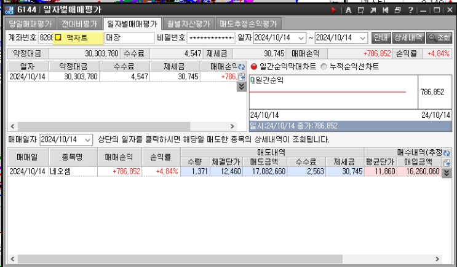Viewport: 457px width, 267px height.
Task: Click the 매매손익 column header in lower table
Action: coord(119,157)
